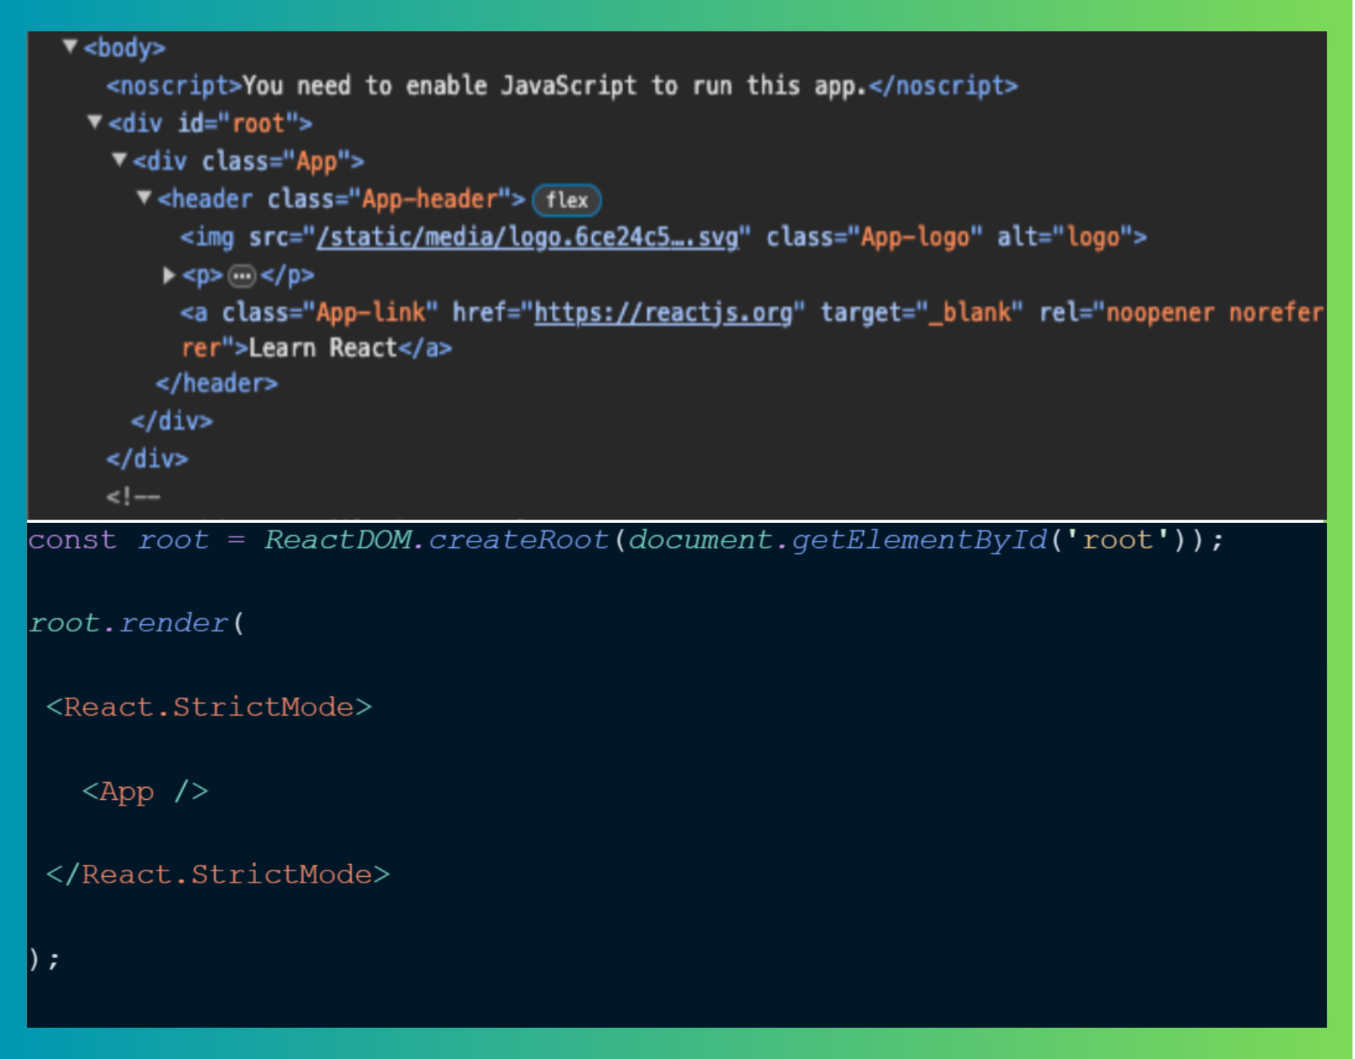Click the target "_blank" attribute value
The height and width of the screenshot is (1059, 1355).
970,313
